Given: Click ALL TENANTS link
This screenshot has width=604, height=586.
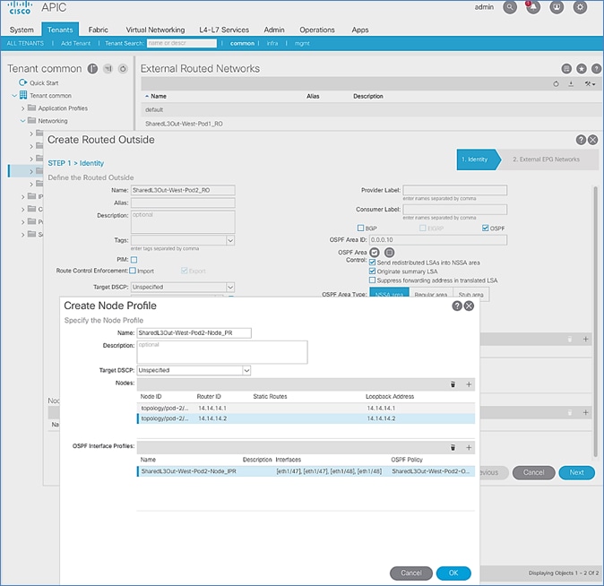Looking at the screenshot, I should tap(25, 43).
